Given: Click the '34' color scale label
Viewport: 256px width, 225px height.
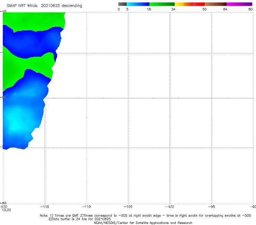Looking at the screenshot, I should (173, 9).
